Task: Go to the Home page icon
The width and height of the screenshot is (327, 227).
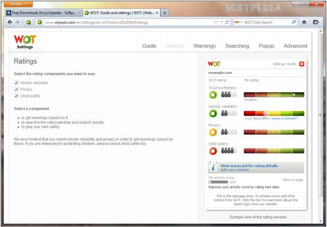Action: click(x=304, y=22)
